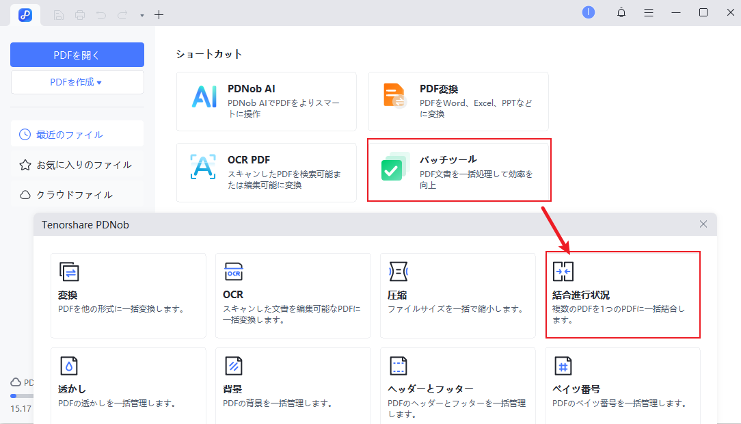Viewport: 741px width, 424px height.
Task: Expand the quick access toolbar dropdown arrow
Action: coord(142,16)
